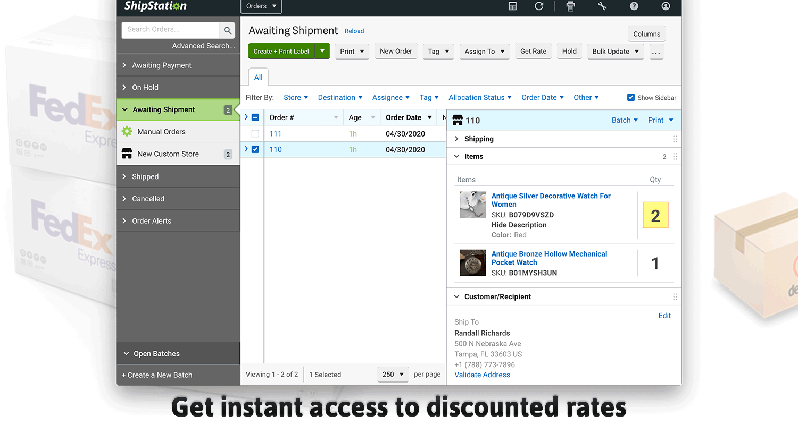This screenshot has width=798, height=425.
Task: Click the Get Rate button
Action: click(533, 51)
